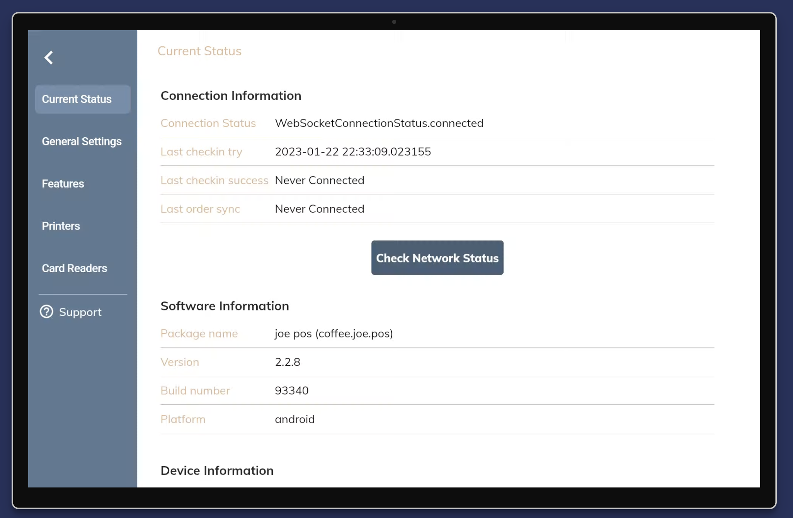793x518 pixels.
Task: Click the Support question mark icon
Action: coord(46,312)
